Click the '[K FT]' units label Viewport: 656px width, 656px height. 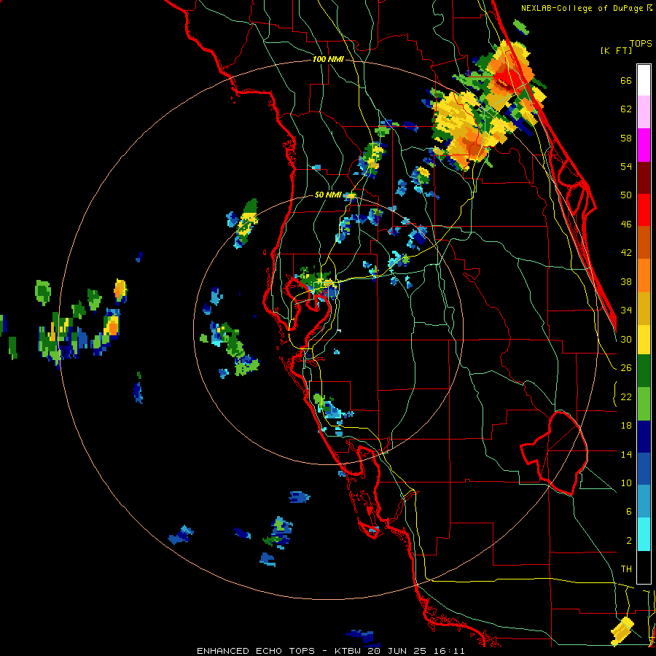tap(616, 50)
